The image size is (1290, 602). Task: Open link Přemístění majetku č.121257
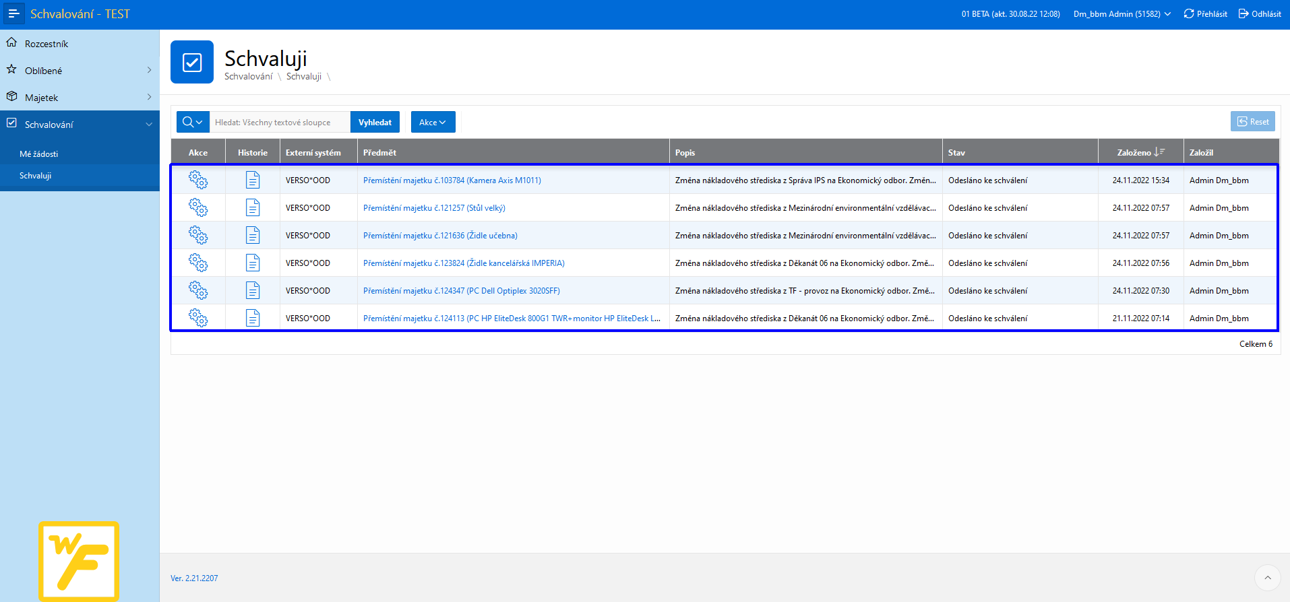pos(434,207)
